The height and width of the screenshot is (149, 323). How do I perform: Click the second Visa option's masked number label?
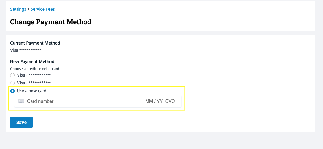pos(34,83)
